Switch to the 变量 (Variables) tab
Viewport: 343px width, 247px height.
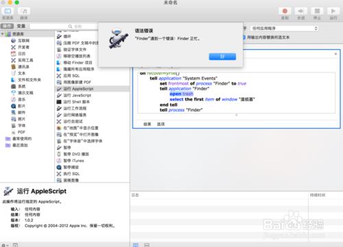(21, 26)
